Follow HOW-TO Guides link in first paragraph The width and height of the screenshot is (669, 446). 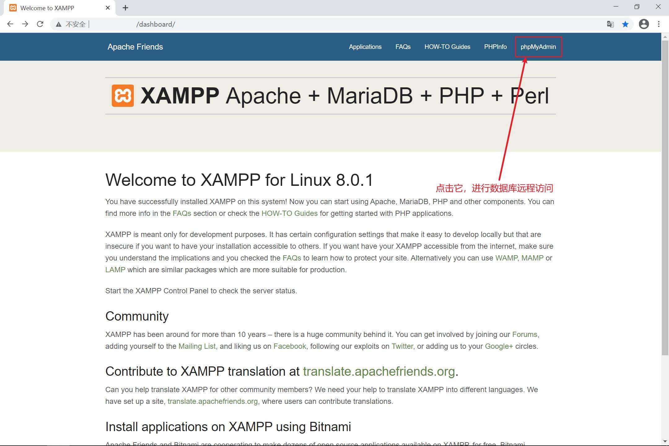(x=290, y=213)
